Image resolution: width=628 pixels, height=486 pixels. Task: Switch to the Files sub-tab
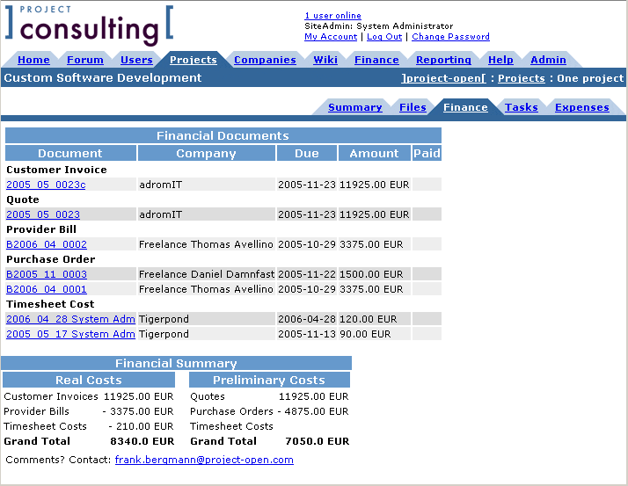(413, 107)
